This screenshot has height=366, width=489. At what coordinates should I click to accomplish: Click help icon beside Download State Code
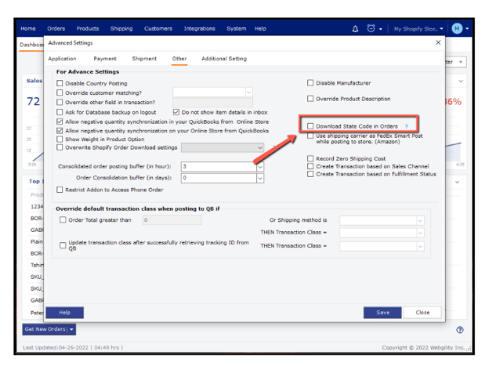(407, 126)
